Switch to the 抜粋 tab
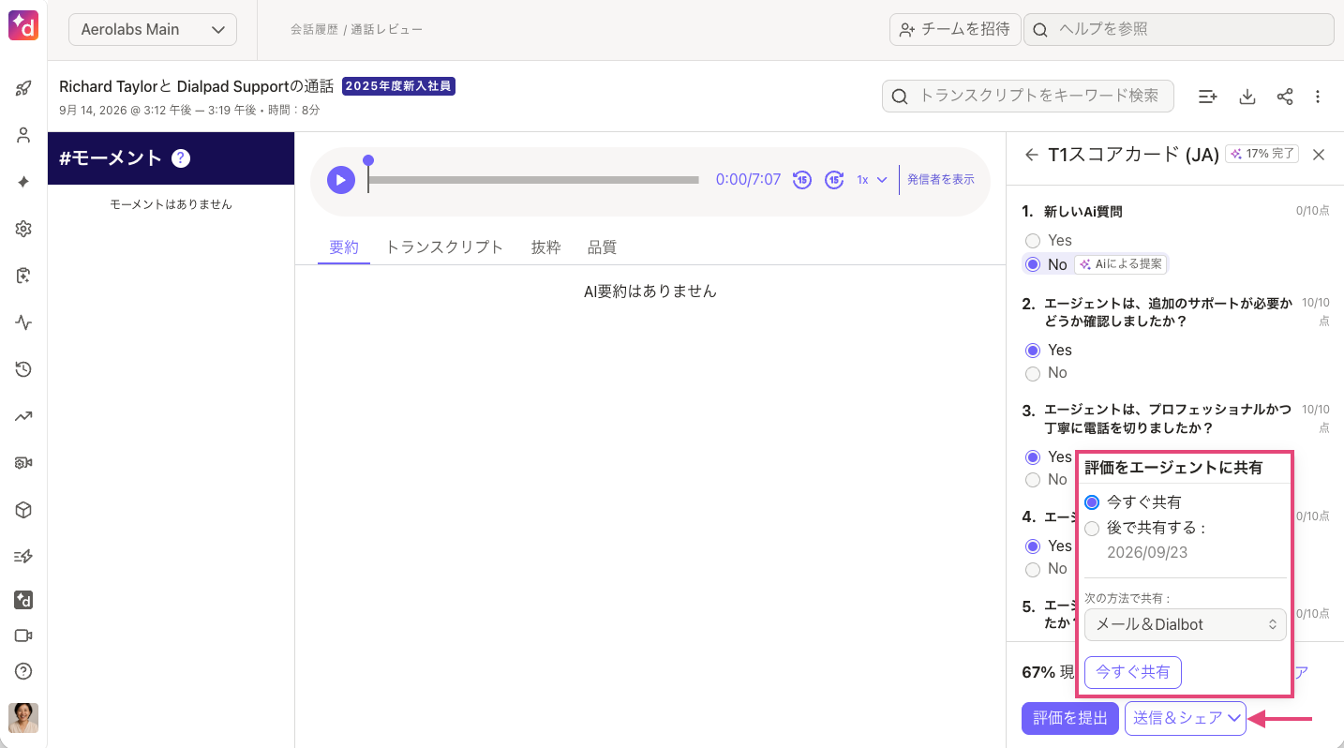Viewport: 1344px width, 748px height. [x=545, y=247]
